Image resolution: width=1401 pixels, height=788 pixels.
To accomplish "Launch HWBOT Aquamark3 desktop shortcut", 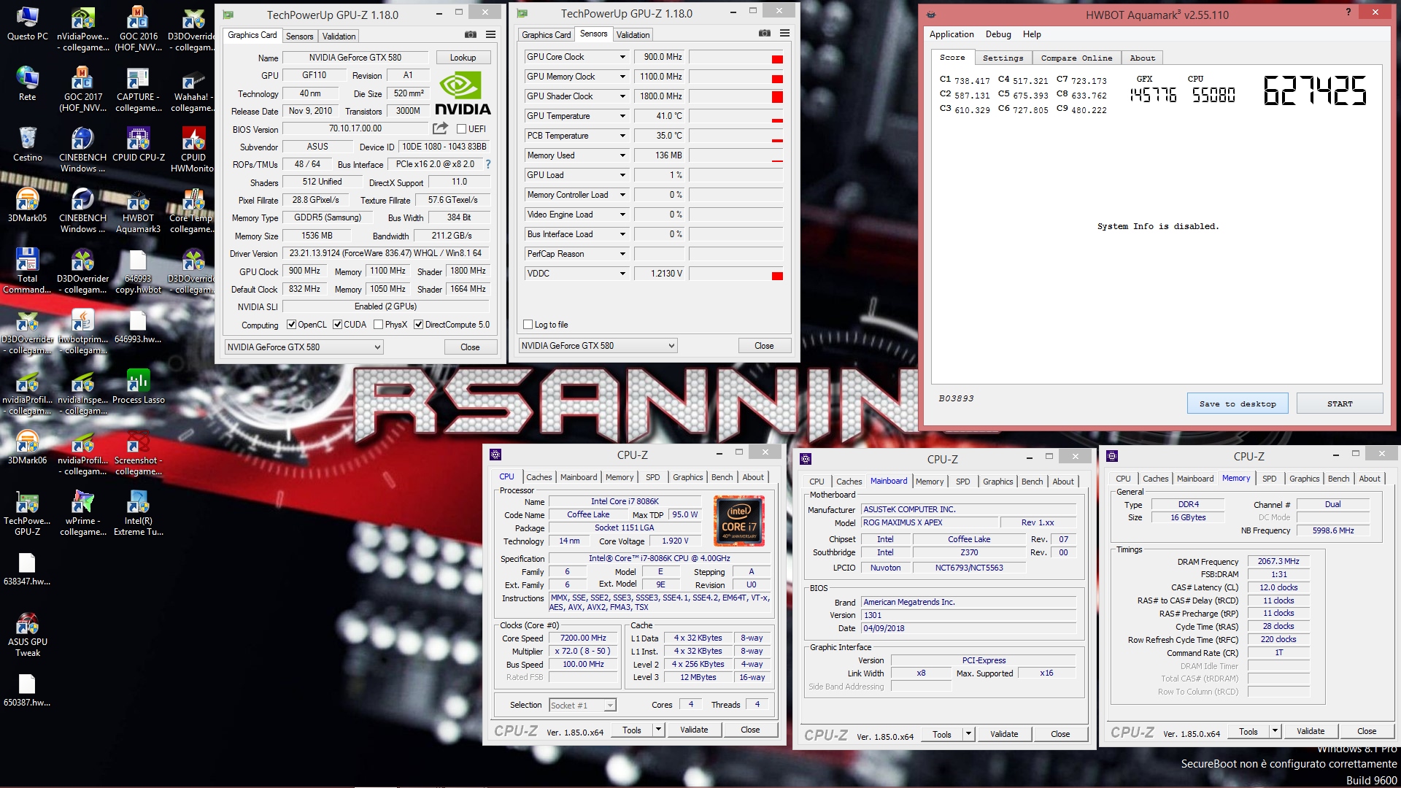I will click(138, 210).
